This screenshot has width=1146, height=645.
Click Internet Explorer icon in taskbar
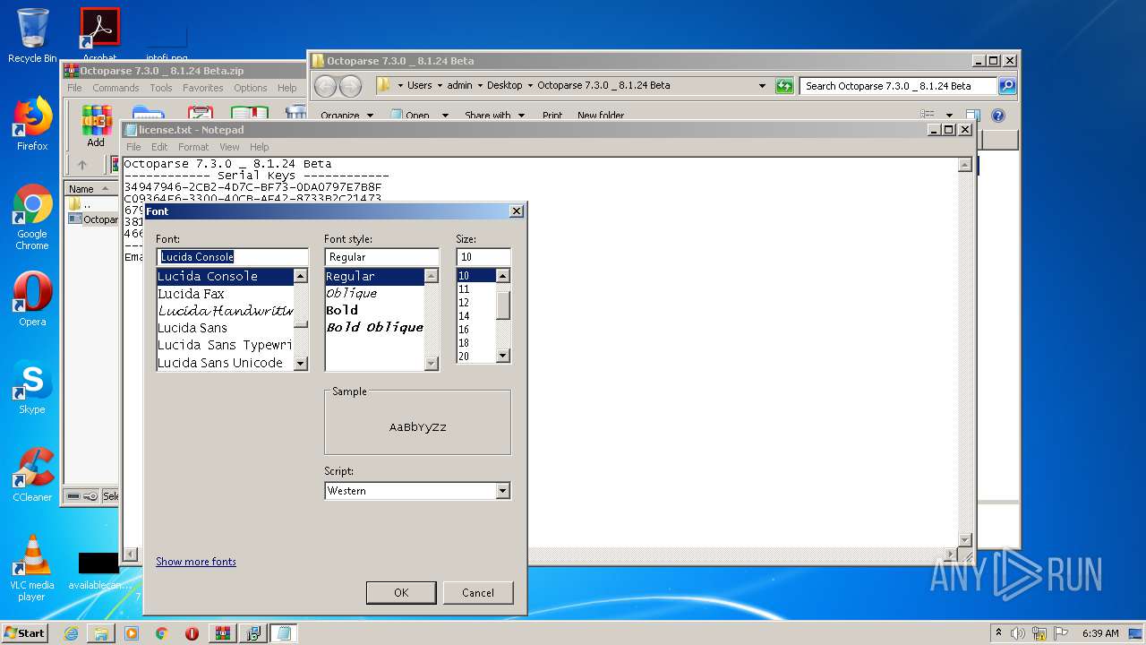[x=71, y=633]
